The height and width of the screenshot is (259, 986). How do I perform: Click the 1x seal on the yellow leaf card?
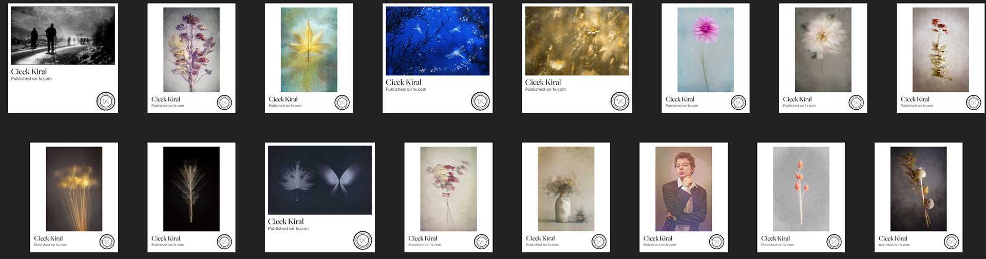[342, 103]
